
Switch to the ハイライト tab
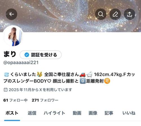[54, 113]
